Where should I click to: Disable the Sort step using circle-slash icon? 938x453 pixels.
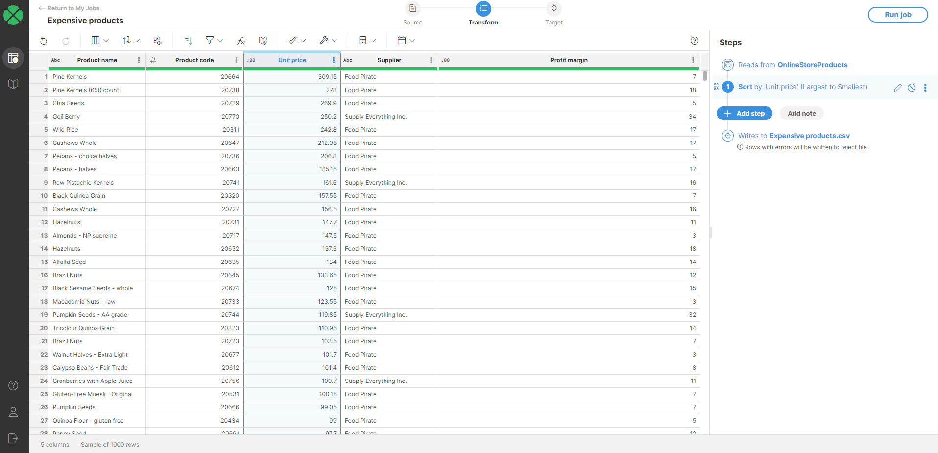911,88
